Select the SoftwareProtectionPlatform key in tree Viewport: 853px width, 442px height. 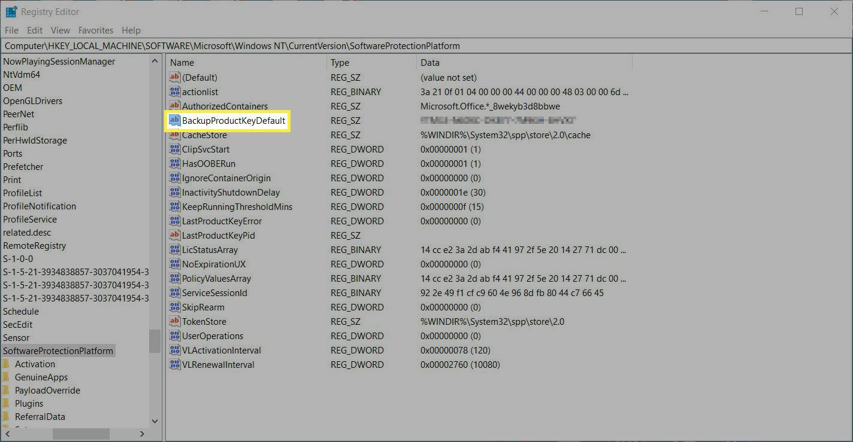58,351
